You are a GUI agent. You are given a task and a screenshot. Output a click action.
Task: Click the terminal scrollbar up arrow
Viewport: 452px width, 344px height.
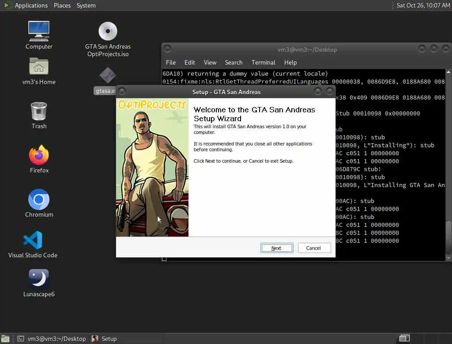[x=448, y=72]
